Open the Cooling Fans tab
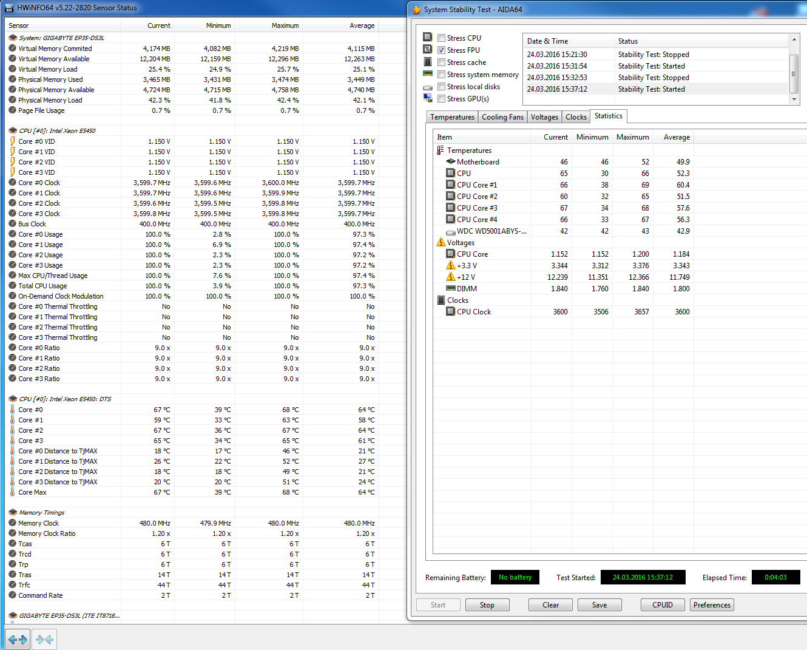 point(502,117)
